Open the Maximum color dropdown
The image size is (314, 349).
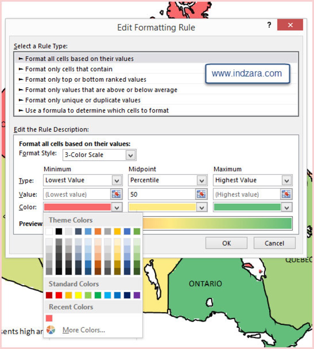pos(286,207)
